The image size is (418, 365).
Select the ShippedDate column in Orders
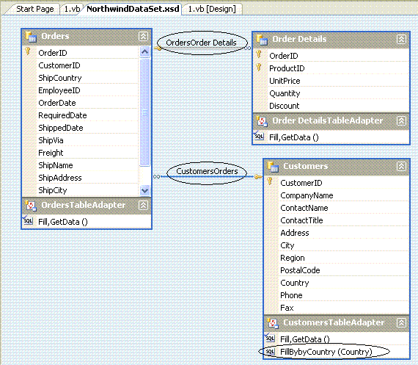(61, 128)
